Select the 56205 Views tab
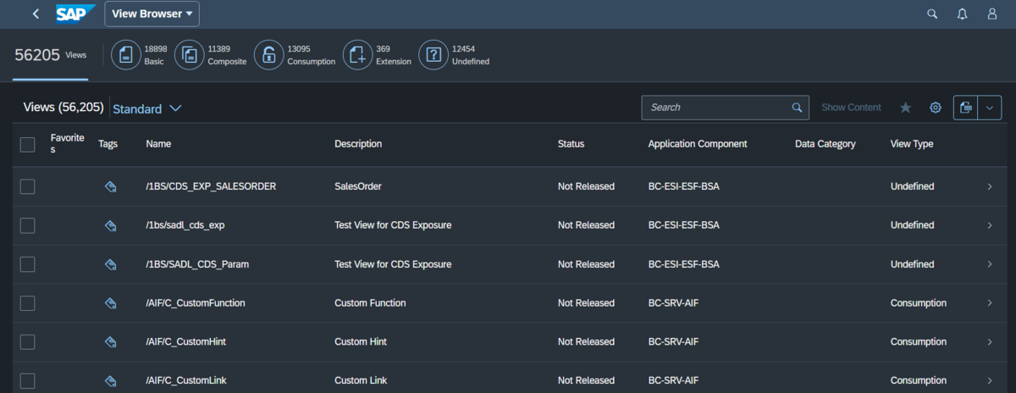This screenshot has height=393, width=1016. (x=51, y=54)
